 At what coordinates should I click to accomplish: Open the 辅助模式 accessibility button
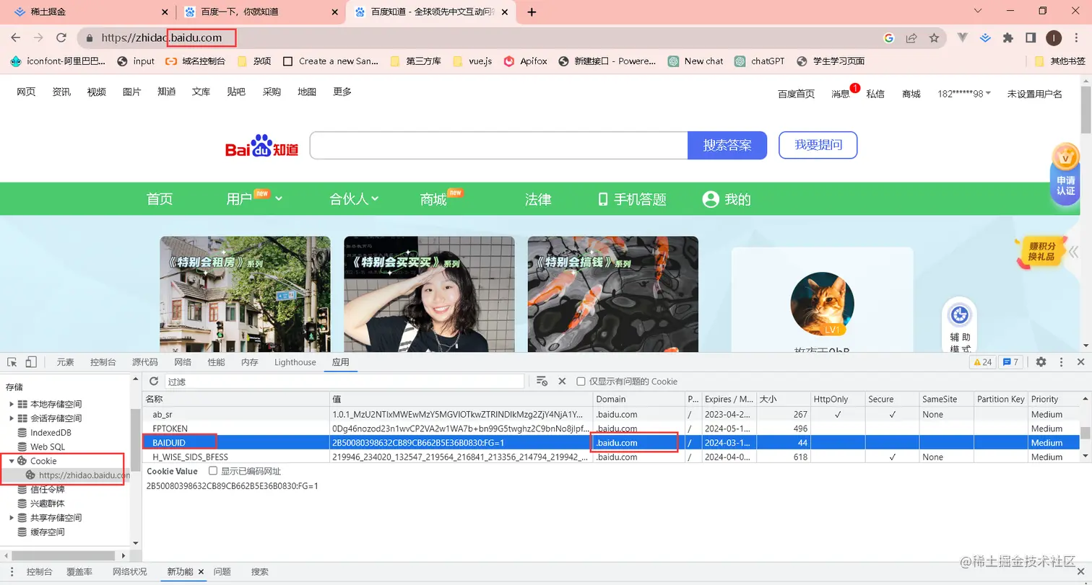click(960, 326)
